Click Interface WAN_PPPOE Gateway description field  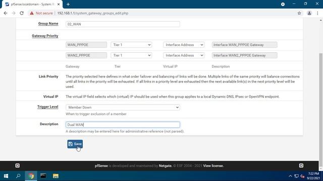click(244, 45)
